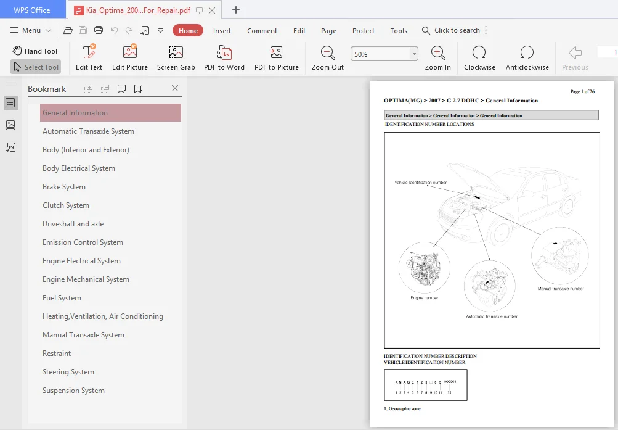This screenshot has width=618, height=430.
Task: Open the Heating,Ventilation, Air Conditioning bookmark
Action: tap(103, 316)
